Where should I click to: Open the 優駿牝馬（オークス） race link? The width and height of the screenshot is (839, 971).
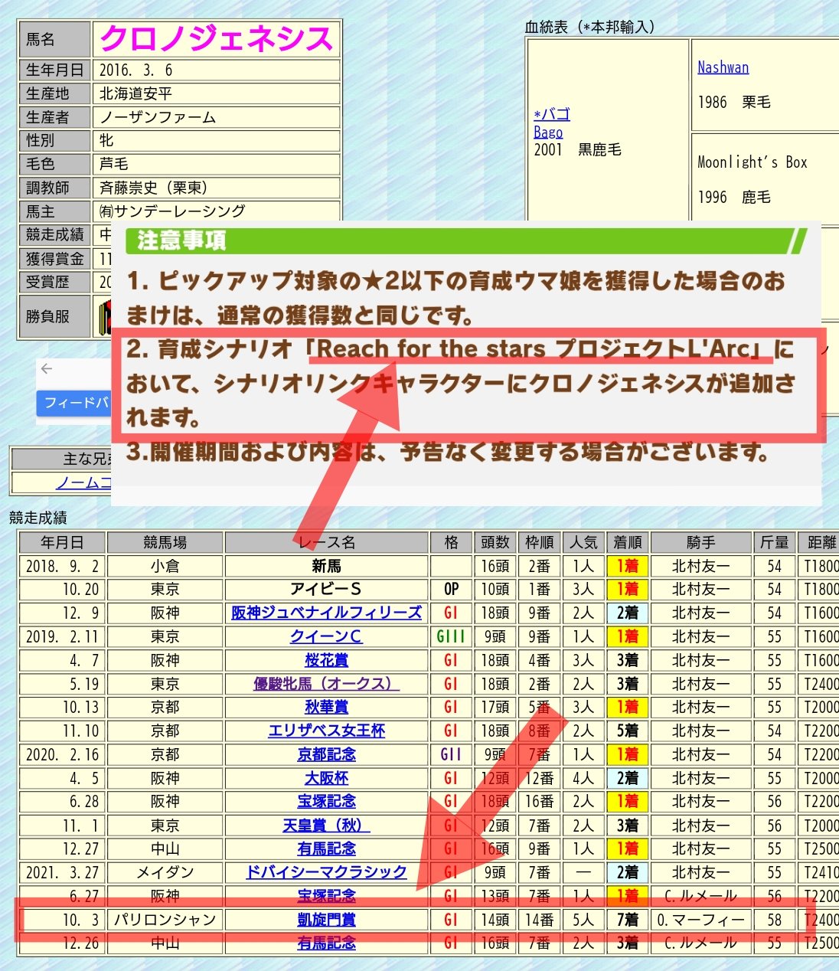click(326, 684)
